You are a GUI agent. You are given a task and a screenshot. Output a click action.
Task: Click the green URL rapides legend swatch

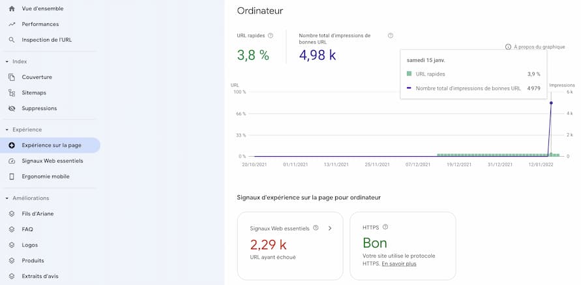409,74
